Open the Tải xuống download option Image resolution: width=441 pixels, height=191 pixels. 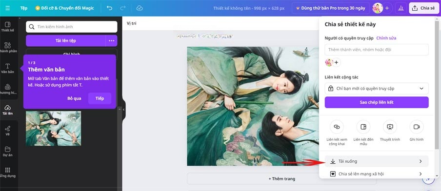tap(377, 161)
